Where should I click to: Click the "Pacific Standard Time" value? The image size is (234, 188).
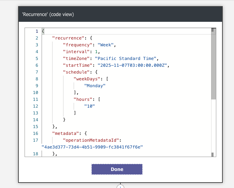tap(126, 58)
